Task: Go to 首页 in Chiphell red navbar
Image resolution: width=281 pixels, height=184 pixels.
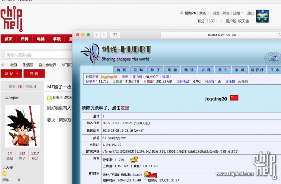Action: click(x=9, y=39)
